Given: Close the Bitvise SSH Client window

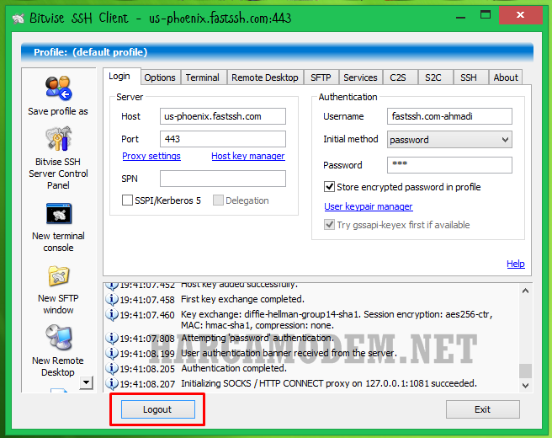Looking at the screenshot, I should [520, 15].
